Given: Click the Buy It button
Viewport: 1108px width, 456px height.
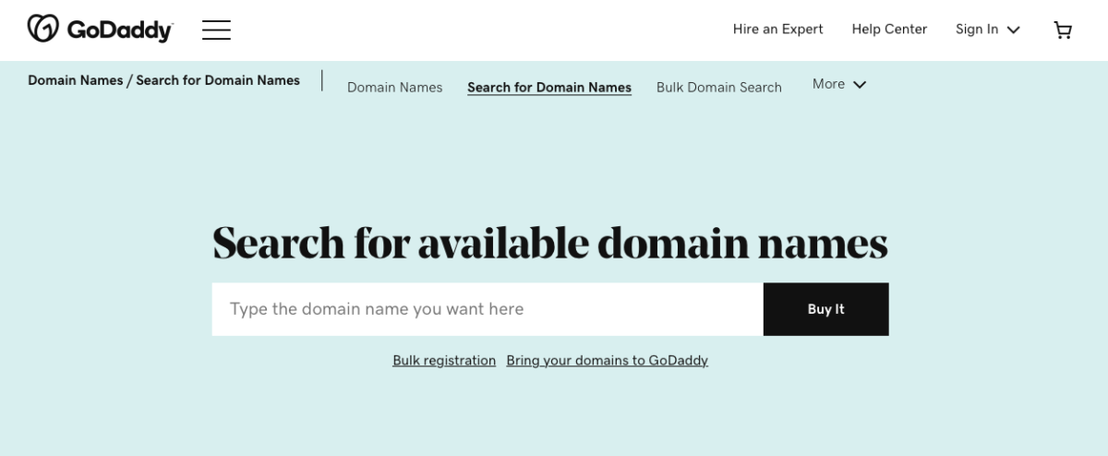Looking at the screenshot, I should (826, 309).
